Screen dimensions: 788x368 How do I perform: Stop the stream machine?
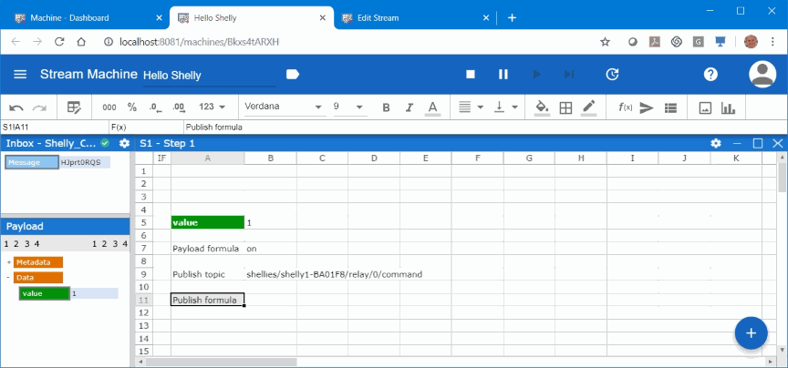(x=471, y=75)
